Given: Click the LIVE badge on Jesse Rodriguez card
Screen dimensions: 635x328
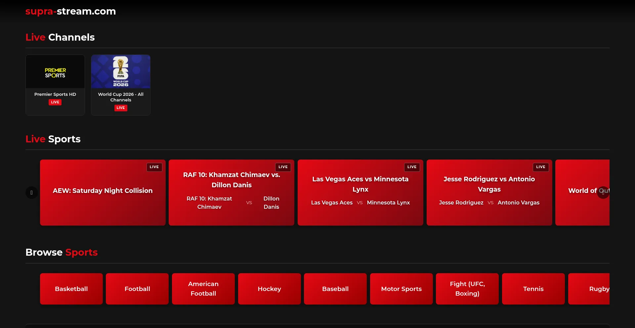Looking at the screenshot, I should pyautogui.click(x=541, y=167).
